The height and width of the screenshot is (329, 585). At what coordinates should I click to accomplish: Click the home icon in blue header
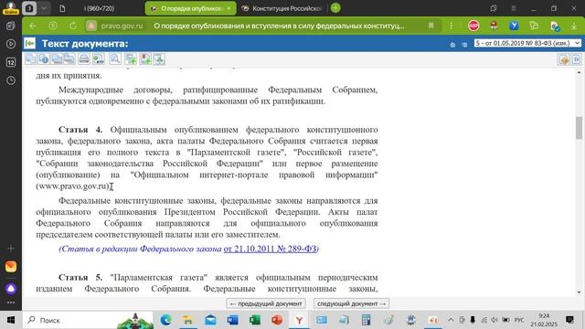452,45
